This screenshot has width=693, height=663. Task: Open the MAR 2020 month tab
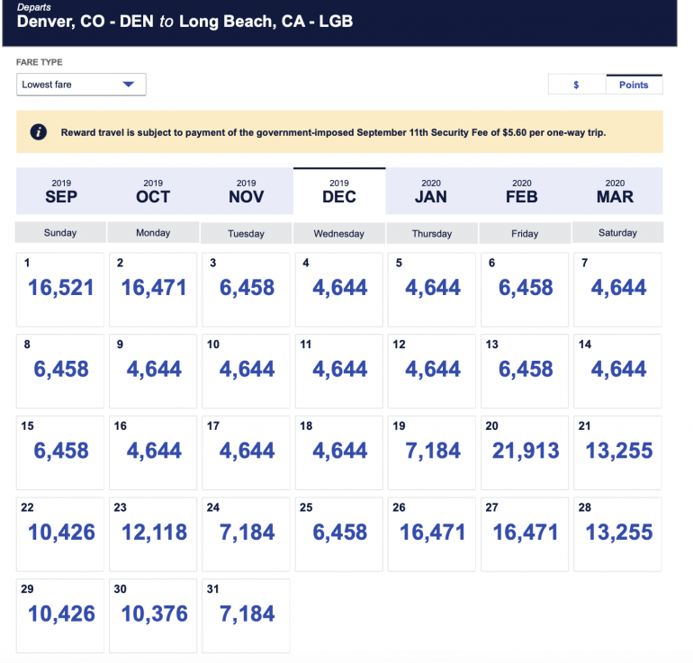(x=616, y=191)
